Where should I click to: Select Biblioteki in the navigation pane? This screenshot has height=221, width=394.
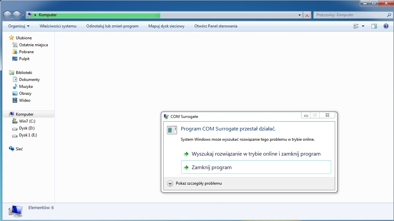(x=24, y=73)
